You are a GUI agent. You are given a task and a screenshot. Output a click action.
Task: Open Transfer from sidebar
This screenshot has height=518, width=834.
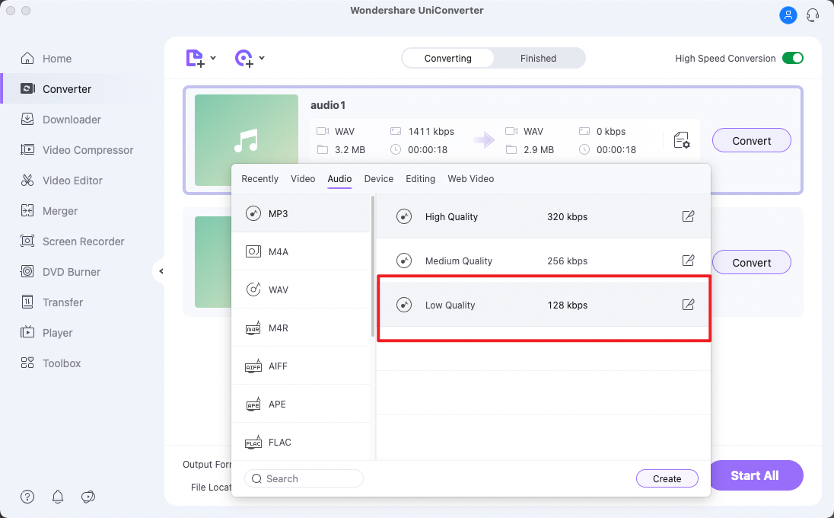[x=52, y=302]
